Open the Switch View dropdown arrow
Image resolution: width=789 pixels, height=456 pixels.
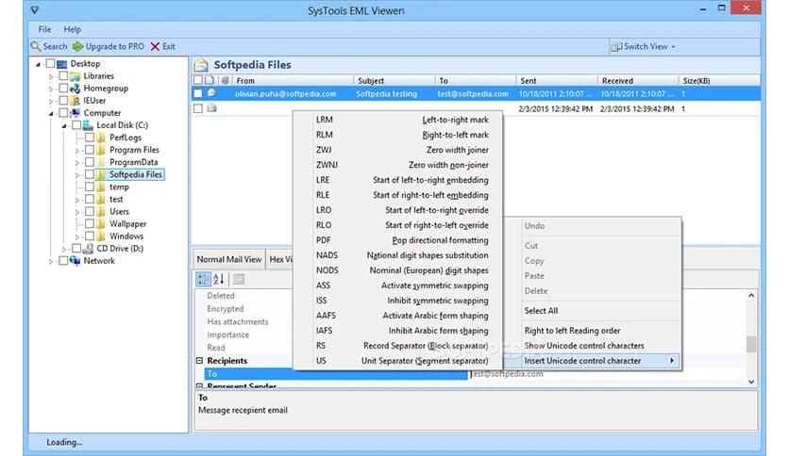(673, 47)
